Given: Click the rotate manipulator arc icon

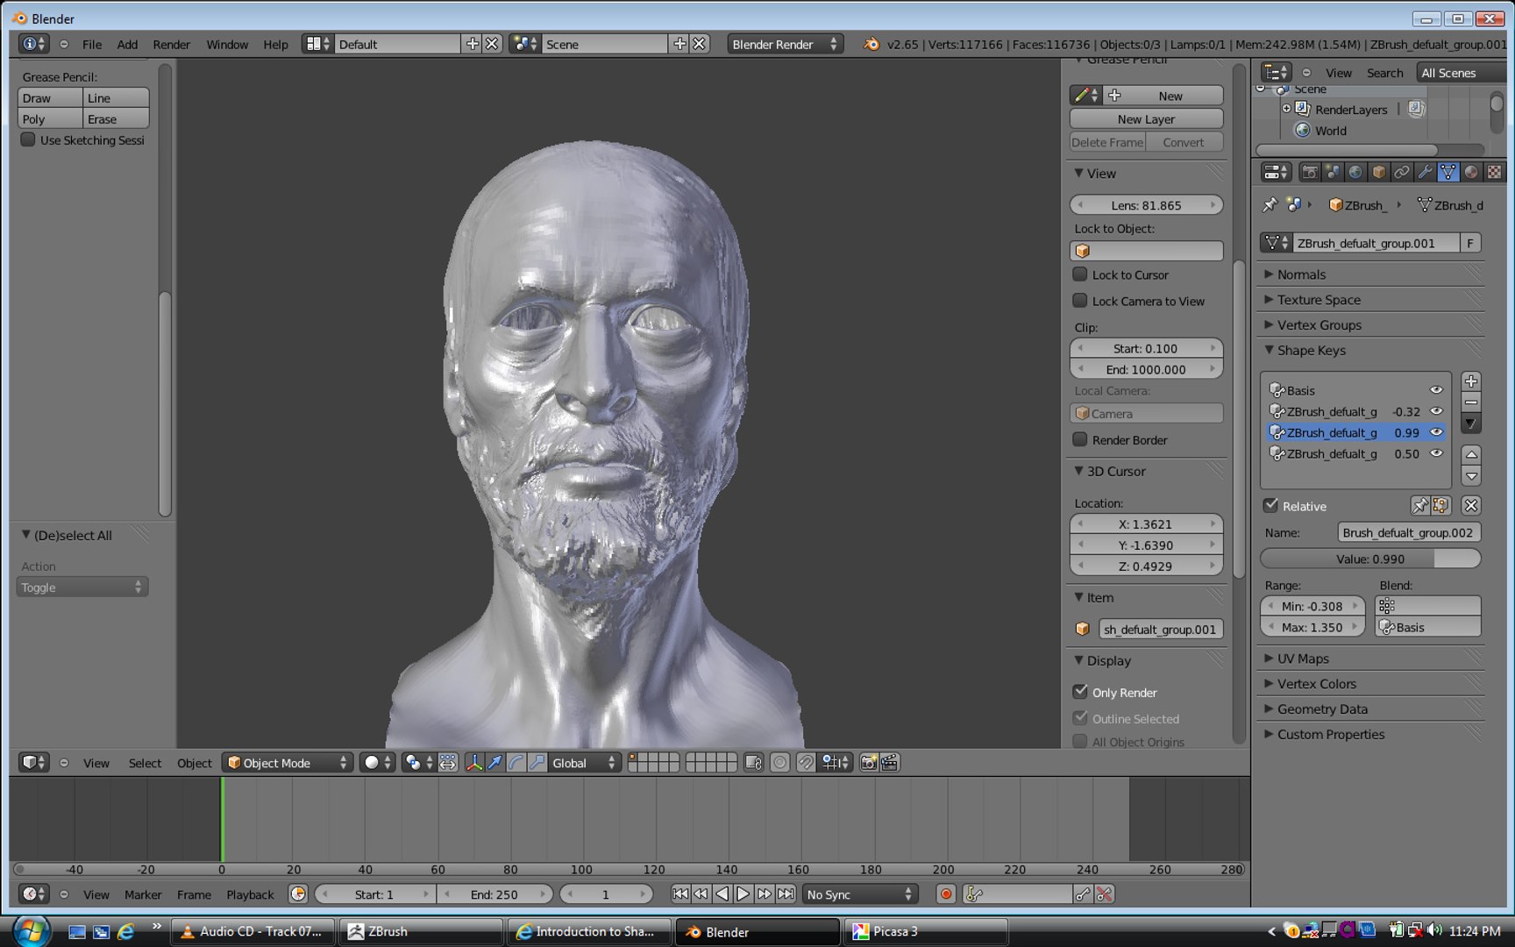Looking at the screenshot, I should tap(516, 763).
